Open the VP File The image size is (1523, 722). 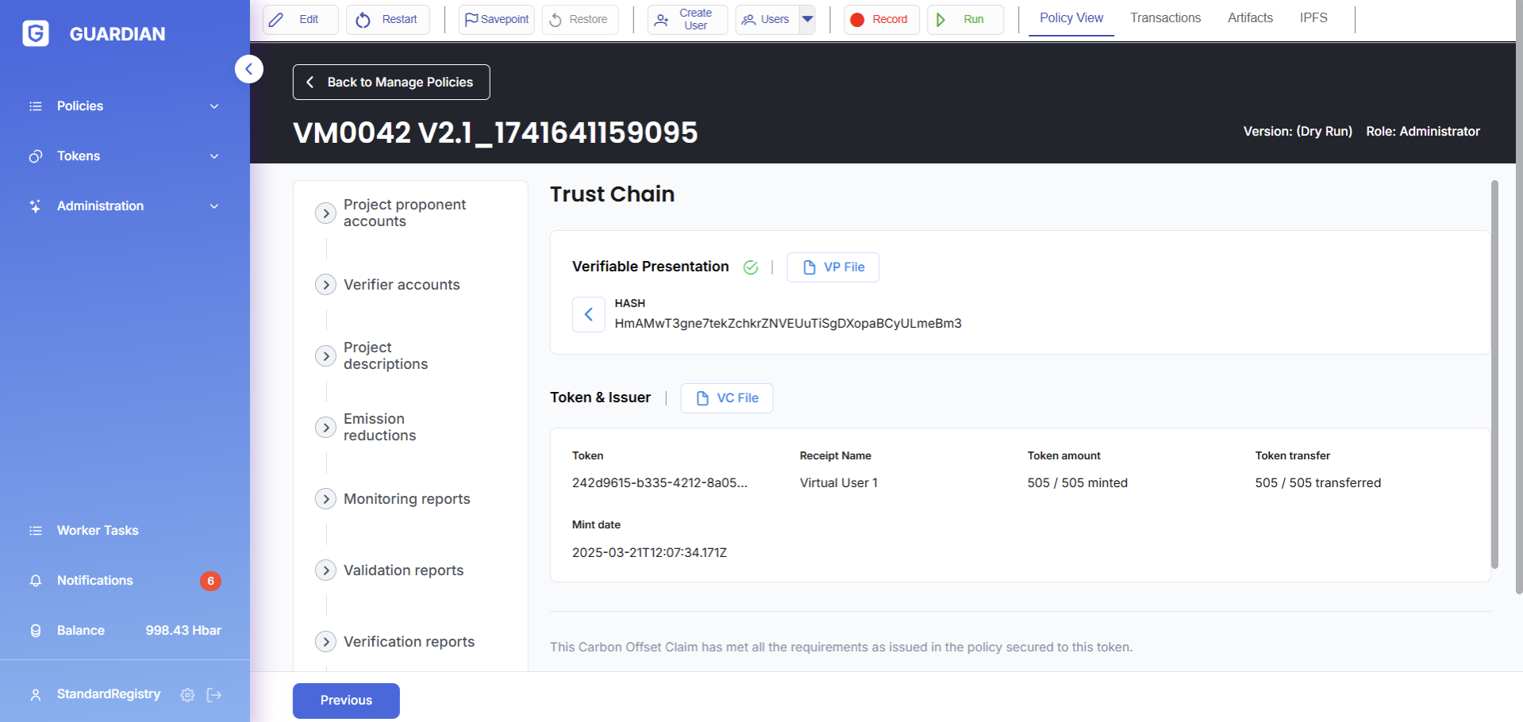(833, 267)
